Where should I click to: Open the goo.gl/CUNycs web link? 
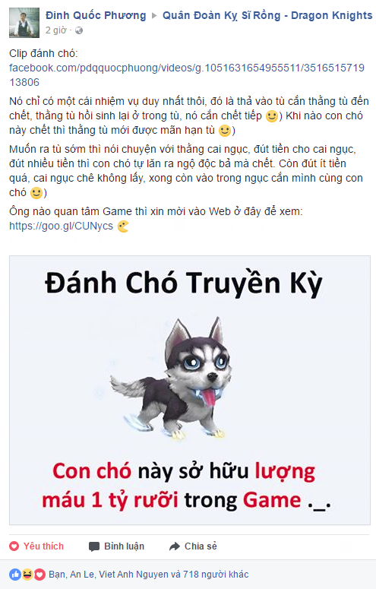pyautogui.click(x=62, y=226)
